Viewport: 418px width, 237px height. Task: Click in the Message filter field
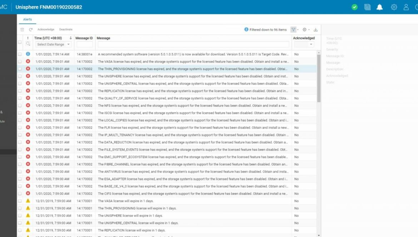[193, 44]
